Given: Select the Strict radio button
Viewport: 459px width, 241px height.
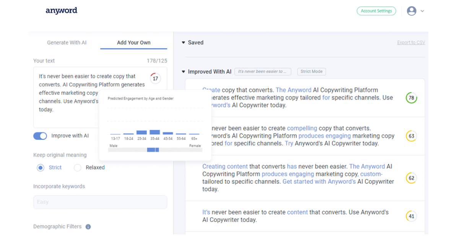Looking at the screenshot, I should [41, 168].
